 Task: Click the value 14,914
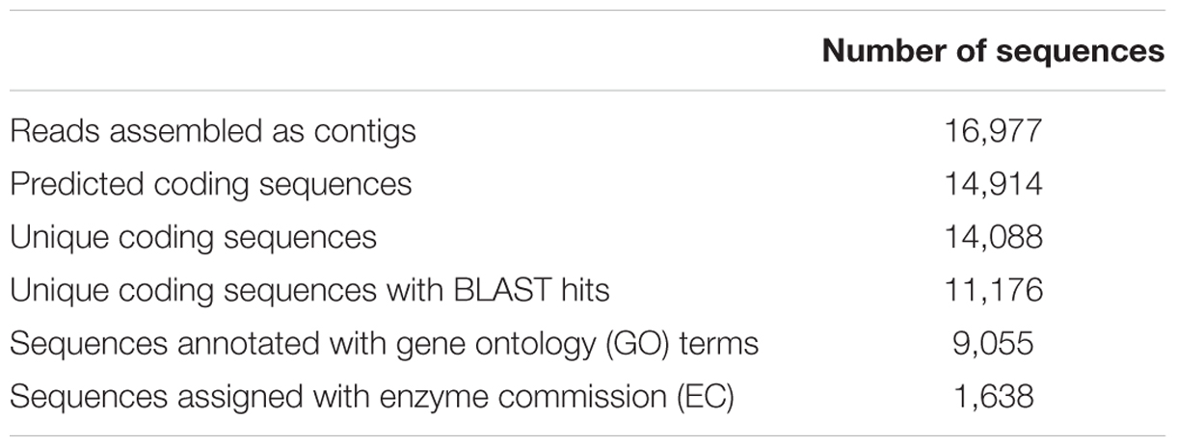[993, 183]
